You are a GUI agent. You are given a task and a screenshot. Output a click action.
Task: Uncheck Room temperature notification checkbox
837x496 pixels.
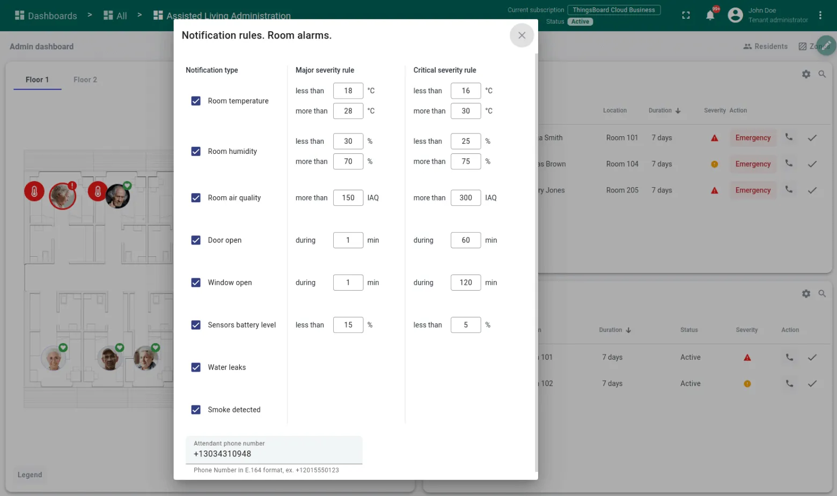196,101
